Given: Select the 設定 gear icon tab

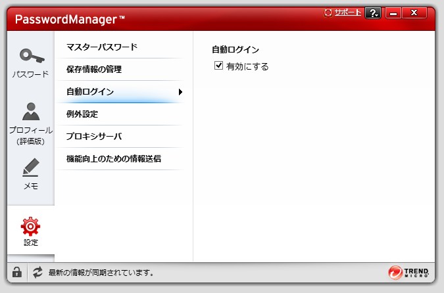Looking at the screenshot, I should pyautogui.click(x=30, y=231).
